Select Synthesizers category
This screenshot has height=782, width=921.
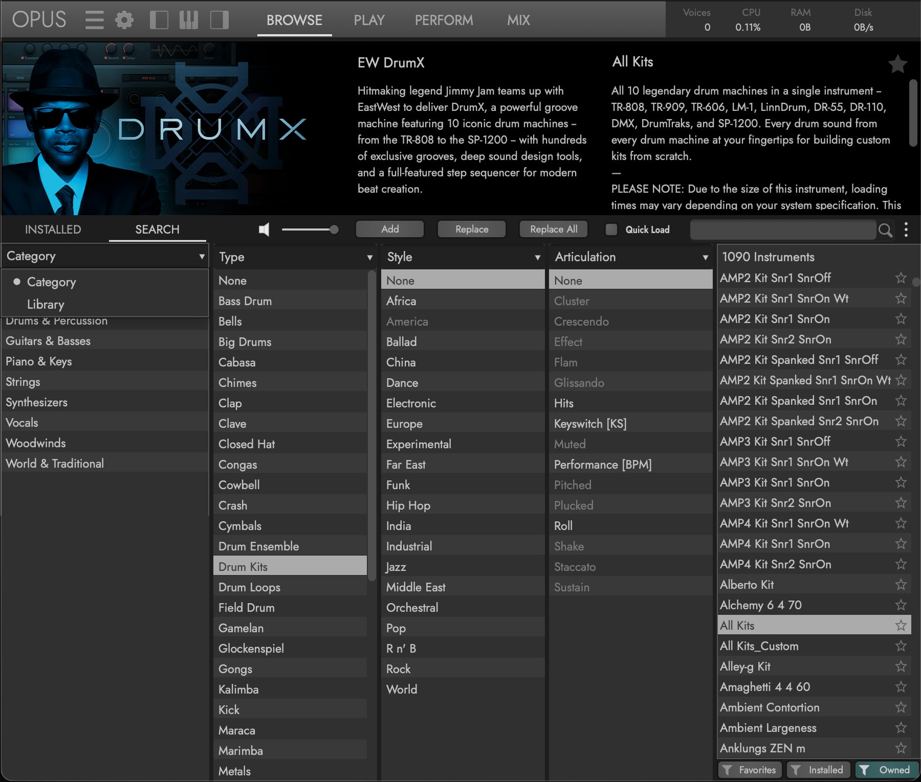point(105,402)
